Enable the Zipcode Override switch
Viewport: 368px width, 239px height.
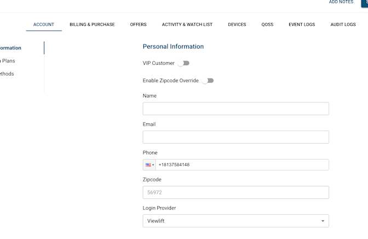click(x=207, y=81)
